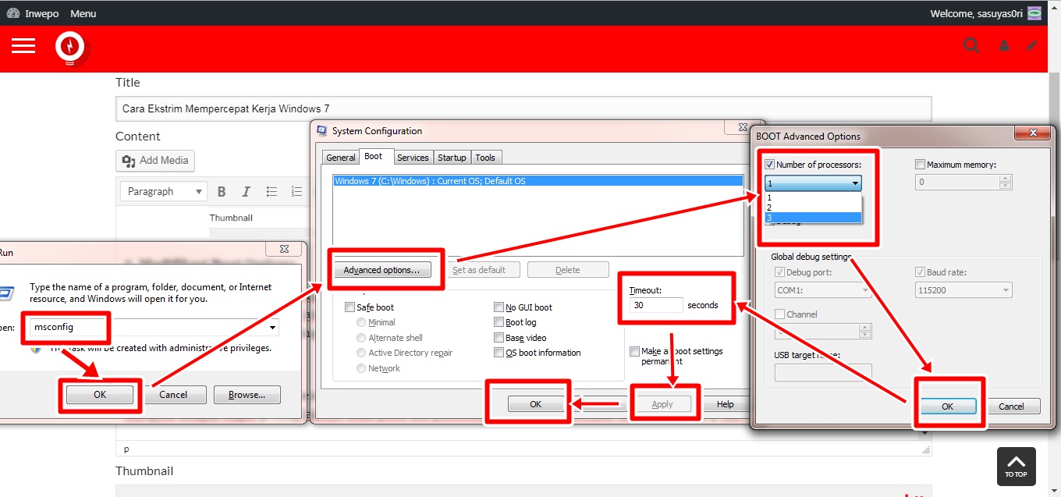Screen dimensions: 1061x497
Task: Click OK in BOOT Advanced Options
Action: click(x=947, y=406)
